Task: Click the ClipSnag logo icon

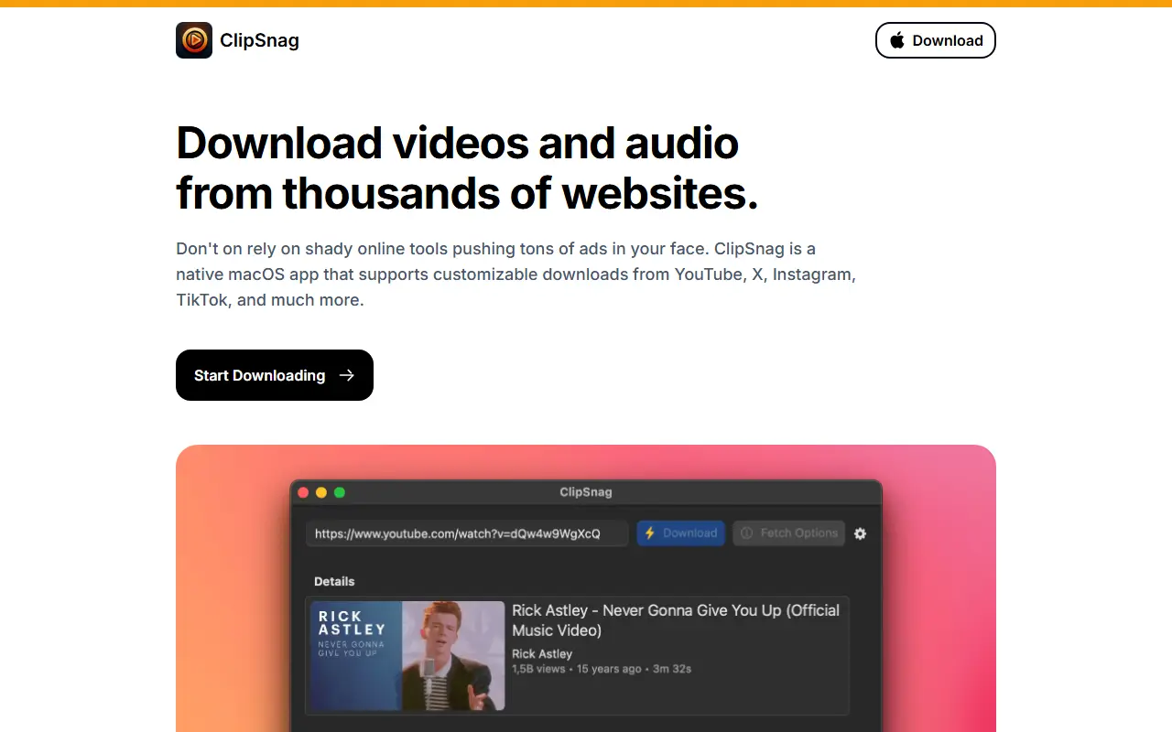Action: click(194, 40)
